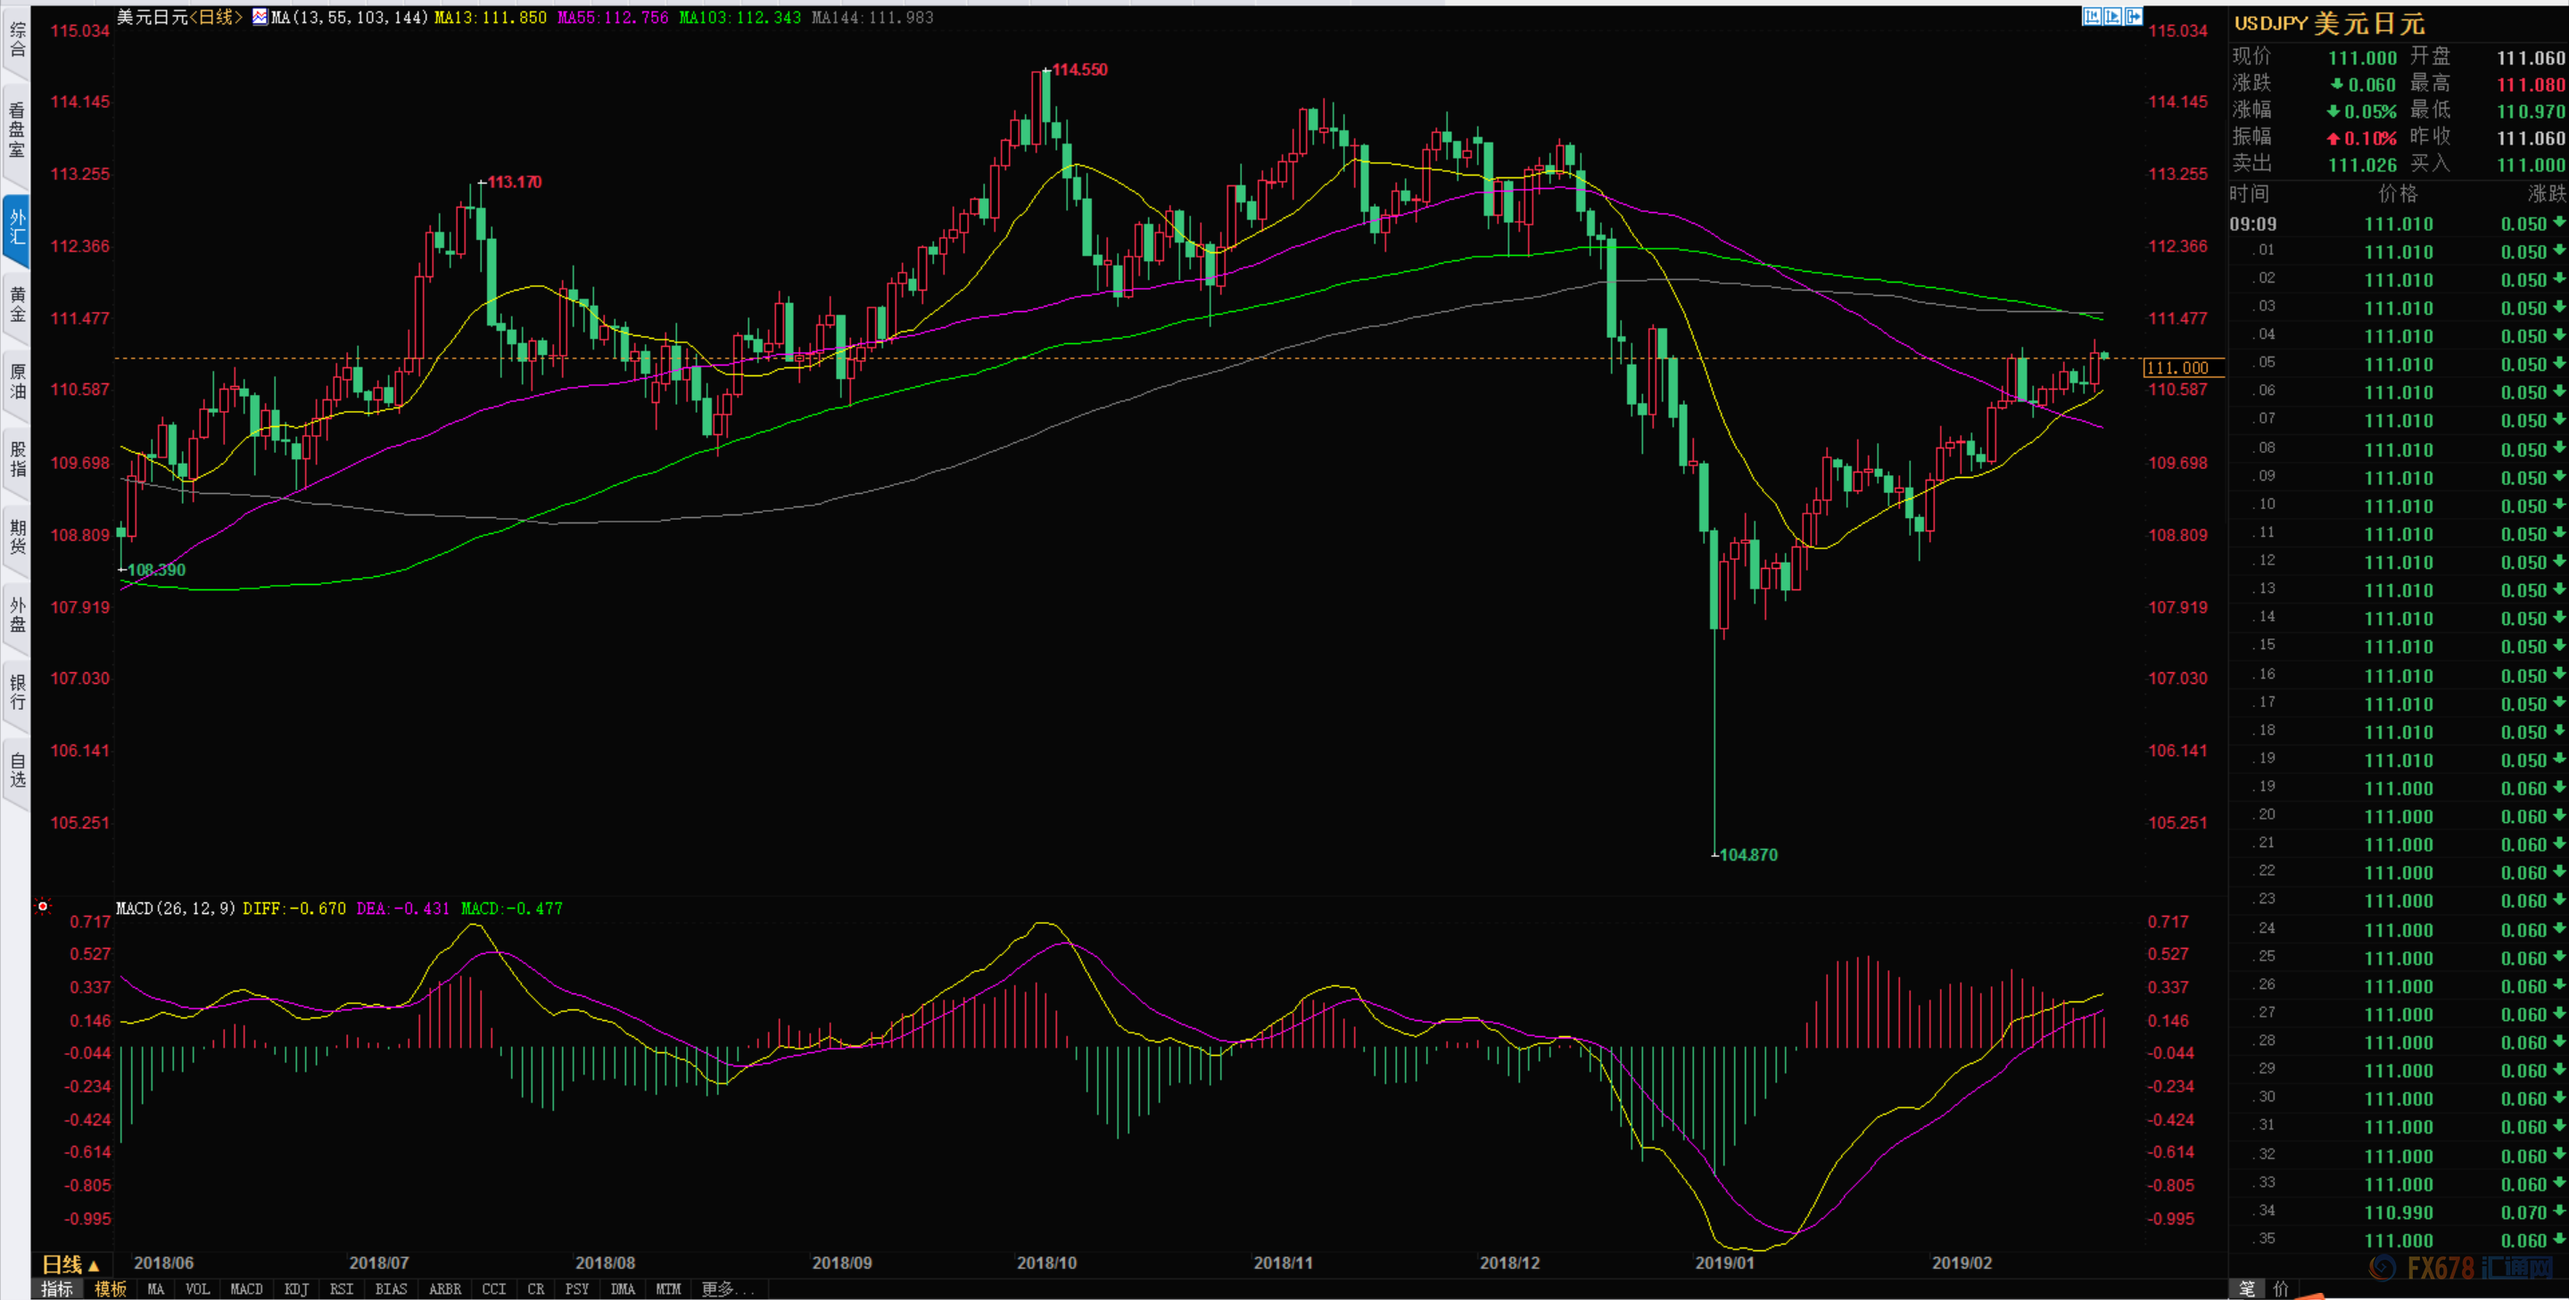Click the MACD(26,12,9) parameters label
This screenshot has width=2569, height=1300.
[x=176, y=909]
